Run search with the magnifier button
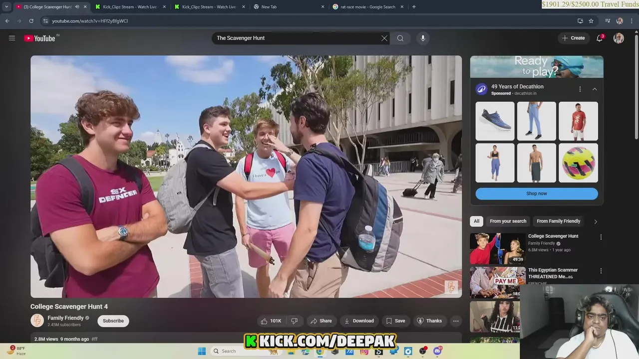This screenshot has width=639, height=359. (x=400, y=38)
